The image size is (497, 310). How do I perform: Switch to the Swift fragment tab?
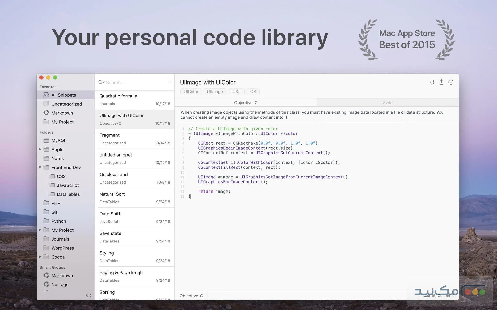[388, 103]
